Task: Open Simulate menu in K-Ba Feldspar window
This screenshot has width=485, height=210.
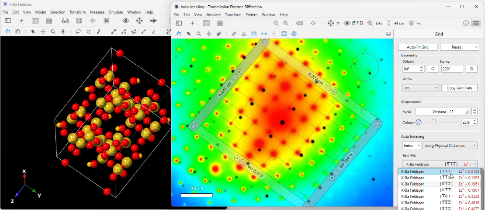Action: [115, 12]
